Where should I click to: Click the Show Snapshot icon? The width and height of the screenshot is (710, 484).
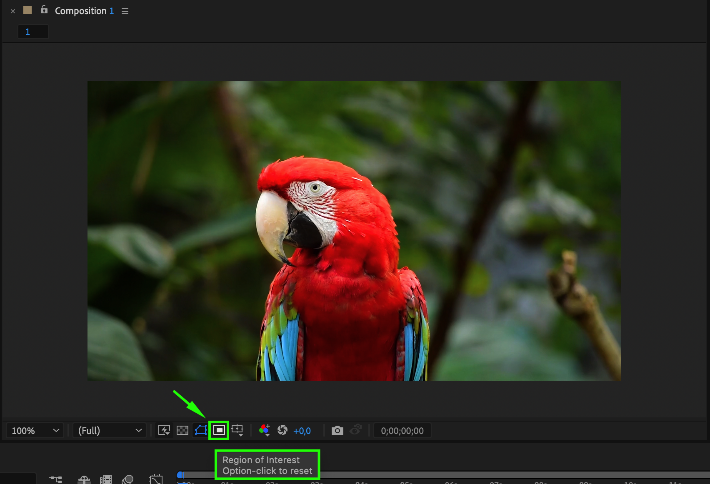point(355,430)
